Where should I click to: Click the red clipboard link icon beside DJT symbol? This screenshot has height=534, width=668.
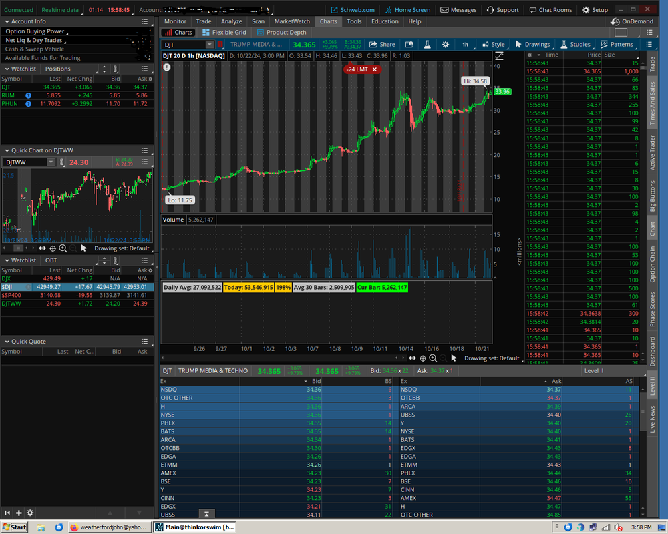[x=220, y=44]
